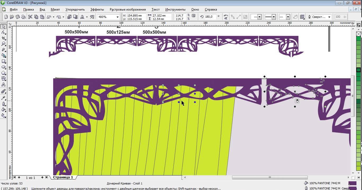Pick the Ellipse tool
This screenshot has height=190, width=362.
pyautogui.click(x=3, y=67)
